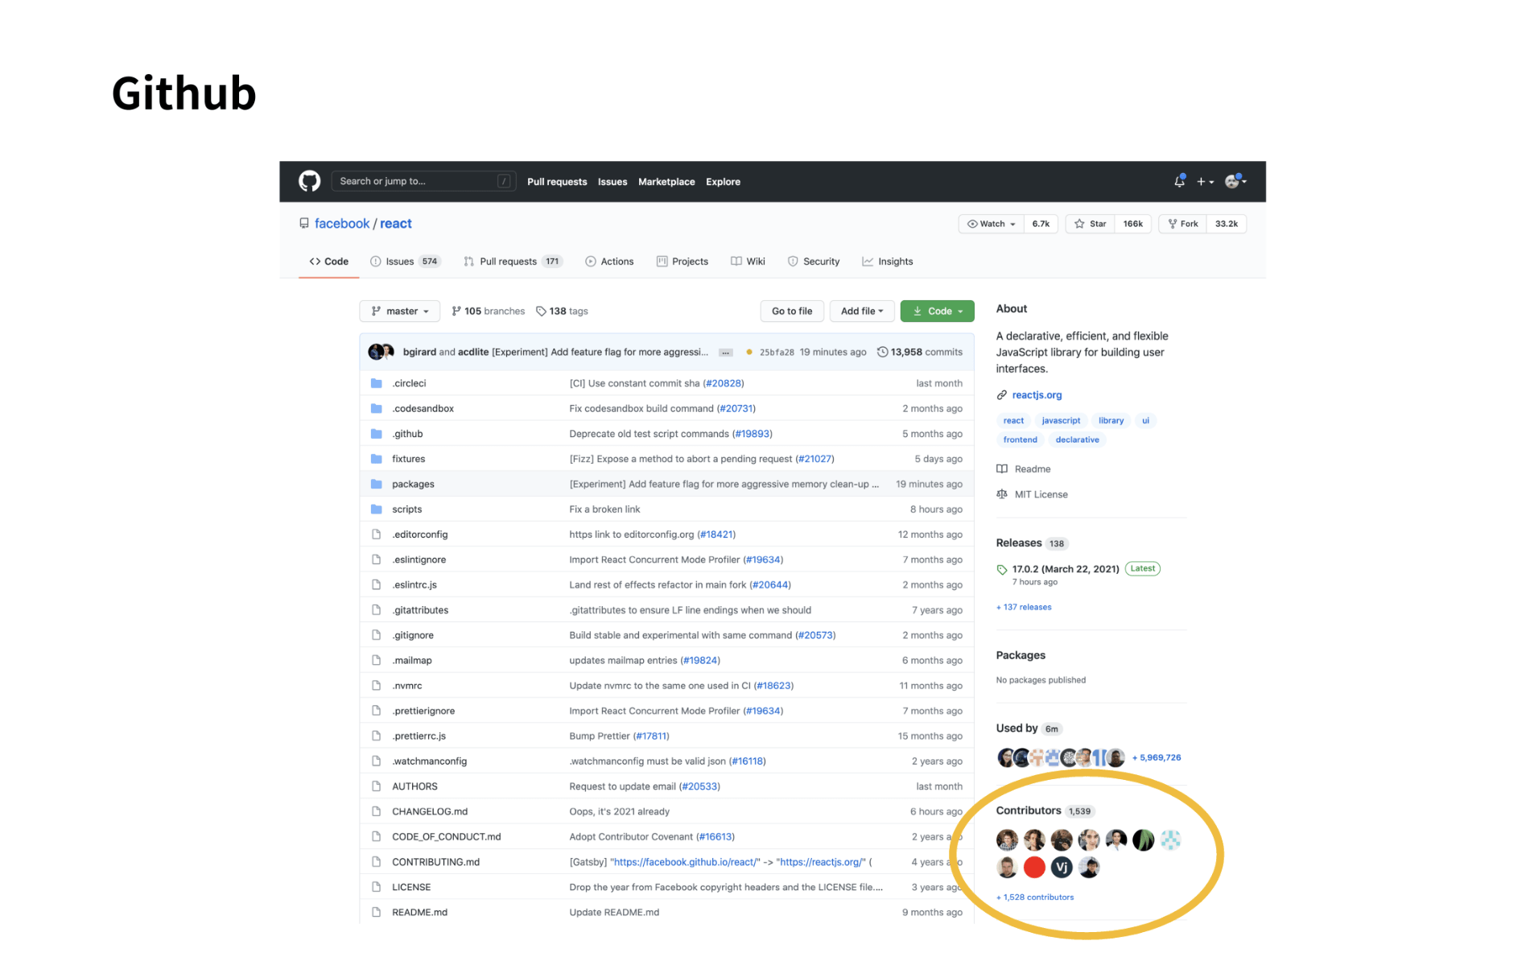Open pull request #20828 link

pyautogui.click(x=724, y=384)
